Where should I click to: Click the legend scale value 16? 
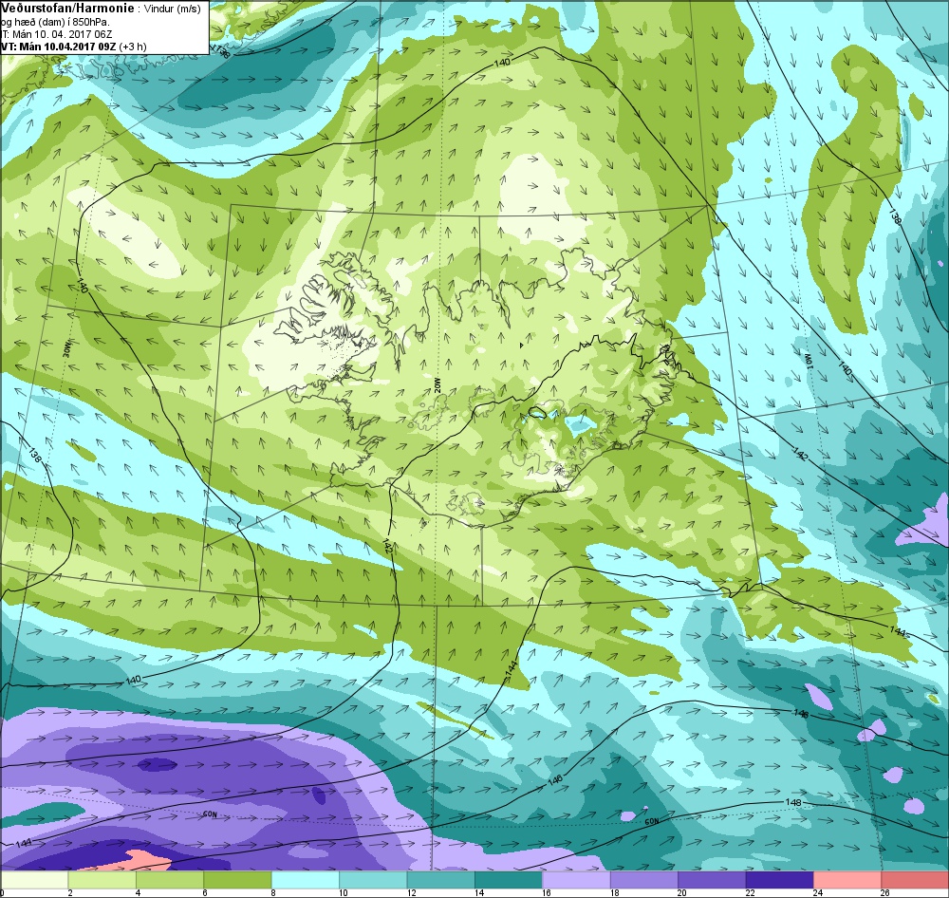pyautogui.click(x=547, y=892)
